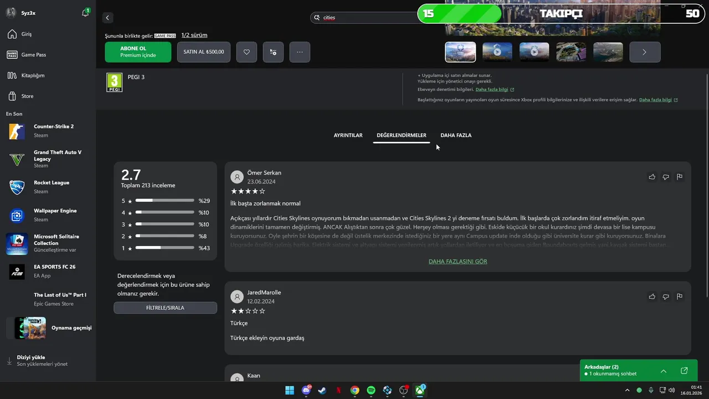
Task: Dislike JaredMarolle's review with thumbs down
Action: [x=666, y=296]
